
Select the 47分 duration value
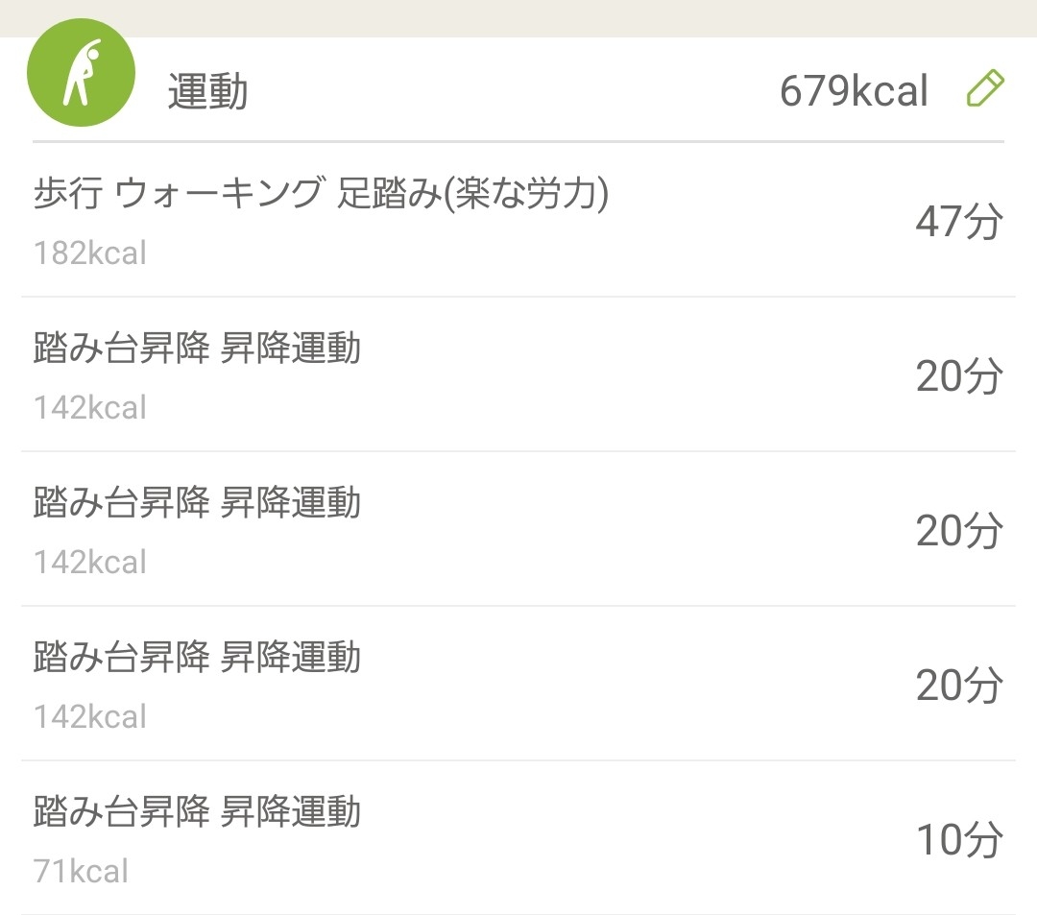point(958,222)
